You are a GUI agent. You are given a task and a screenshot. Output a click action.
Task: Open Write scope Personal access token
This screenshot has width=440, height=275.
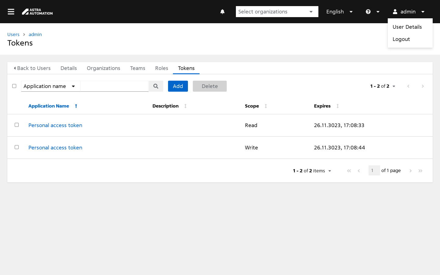(x=55, y=148)
